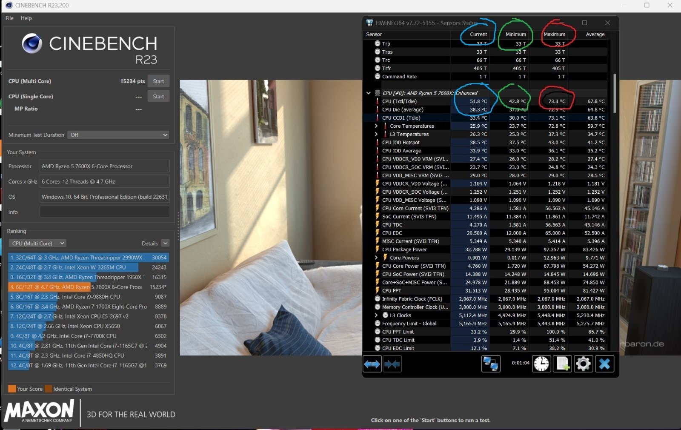This screenshot has height=430, width=681.
Task: Click the thermometer icon beside CPU (Tctl/Tdie)
Action: click(377, 101)
